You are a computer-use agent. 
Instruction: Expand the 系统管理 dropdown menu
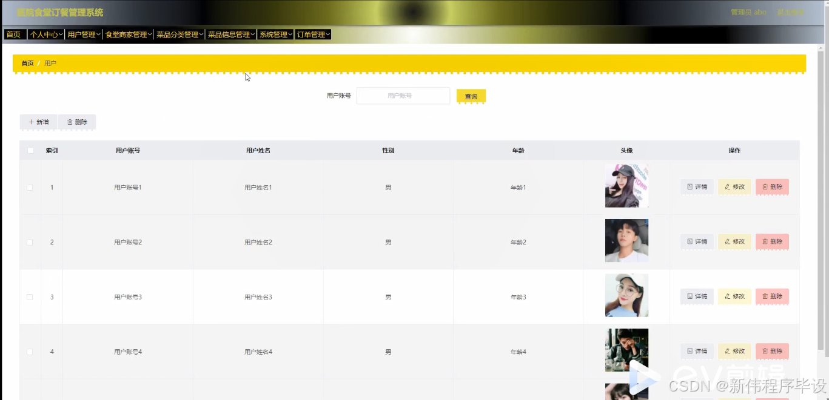coord(276,34)
